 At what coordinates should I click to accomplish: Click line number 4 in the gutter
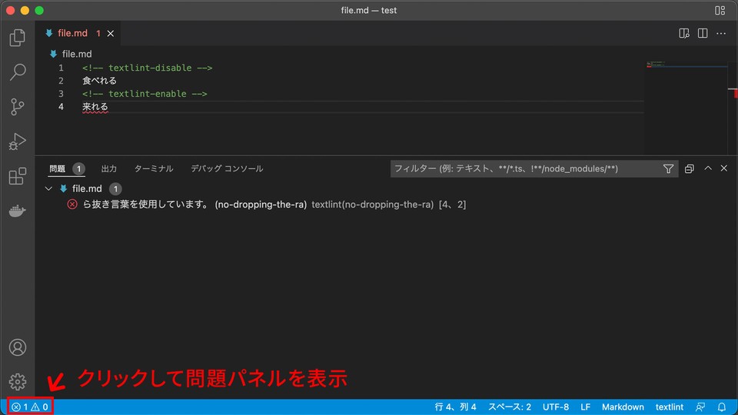[61, 107]
